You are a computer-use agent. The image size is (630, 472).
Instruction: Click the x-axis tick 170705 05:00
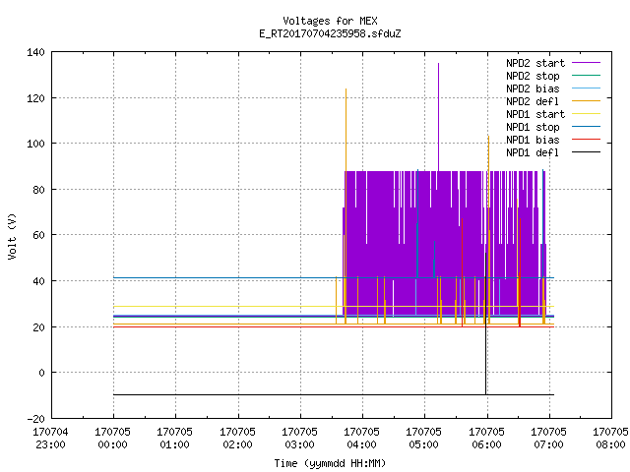tap(424, 439)
